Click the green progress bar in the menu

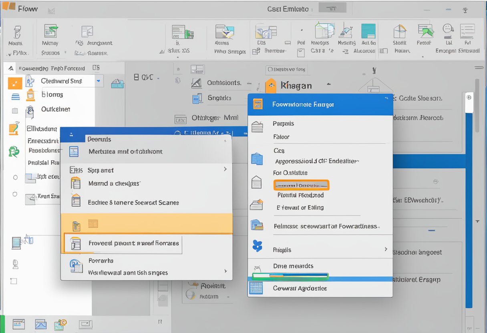(x=290, y=276)
